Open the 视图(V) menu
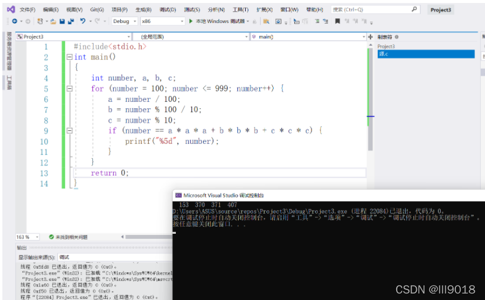Viewport: 485px width, 300px height. (x=74, y=9)
